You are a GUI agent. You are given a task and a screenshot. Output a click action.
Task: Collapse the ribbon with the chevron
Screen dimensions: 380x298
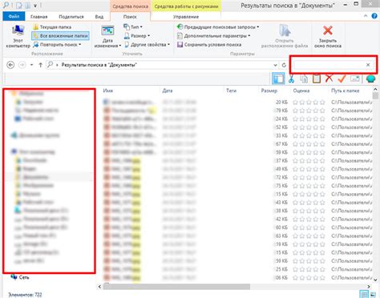coord(366,16)
